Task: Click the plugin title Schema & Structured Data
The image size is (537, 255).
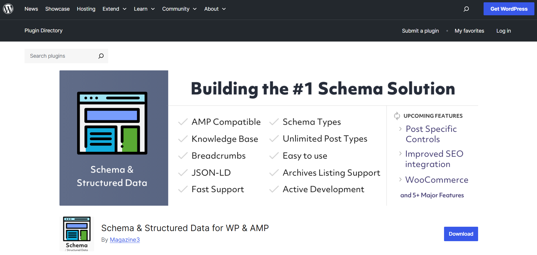Action: [x=185, y=228]
